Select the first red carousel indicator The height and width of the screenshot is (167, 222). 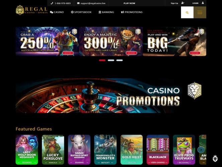tap(102, 60)
